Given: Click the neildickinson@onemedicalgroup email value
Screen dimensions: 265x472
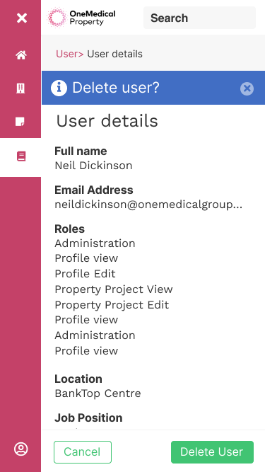Looking at the screenshot, I should (148, 205).
